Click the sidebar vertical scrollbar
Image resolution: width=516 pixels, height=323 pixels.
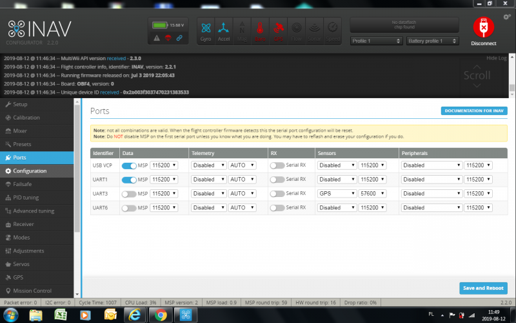click(77, 194)
